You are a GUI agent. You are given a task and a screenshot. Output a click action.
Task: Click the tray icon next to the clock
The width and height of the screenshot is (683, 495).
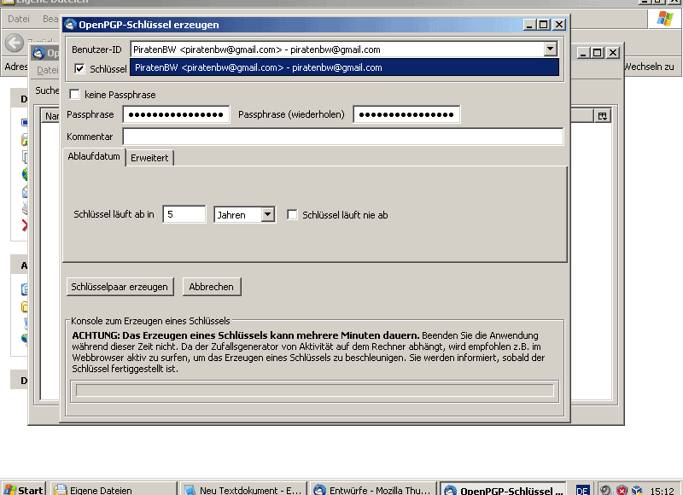[637, 490]
